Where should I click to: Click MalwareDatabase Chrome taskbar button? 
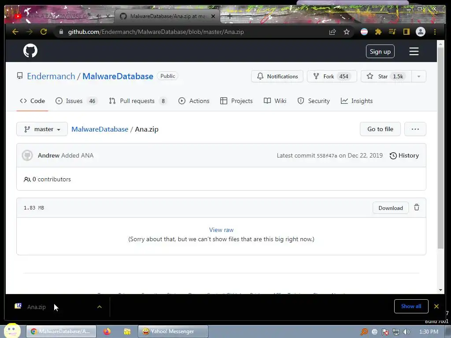61,331
